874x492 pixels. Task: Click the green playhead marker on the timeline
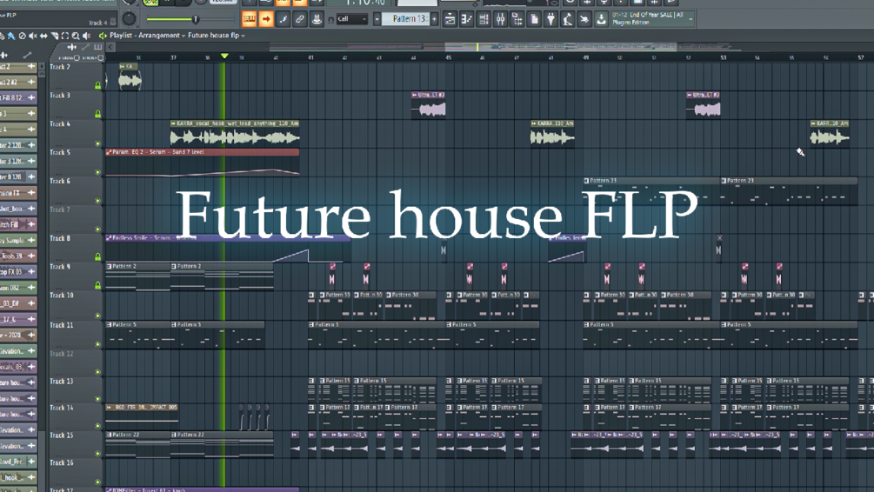(x=224, y=56)
